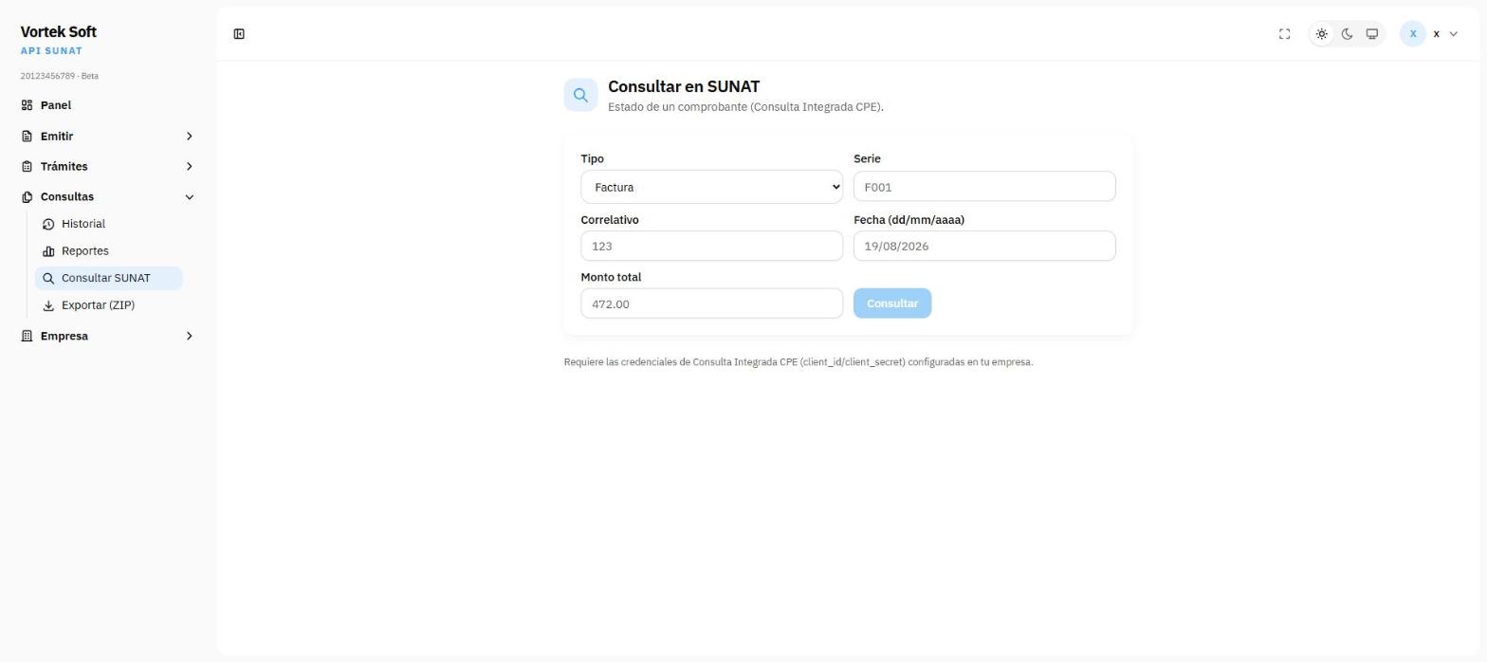Enter fullscreen mode icon
The image size is (1487, 662).
click(1284, 34)
